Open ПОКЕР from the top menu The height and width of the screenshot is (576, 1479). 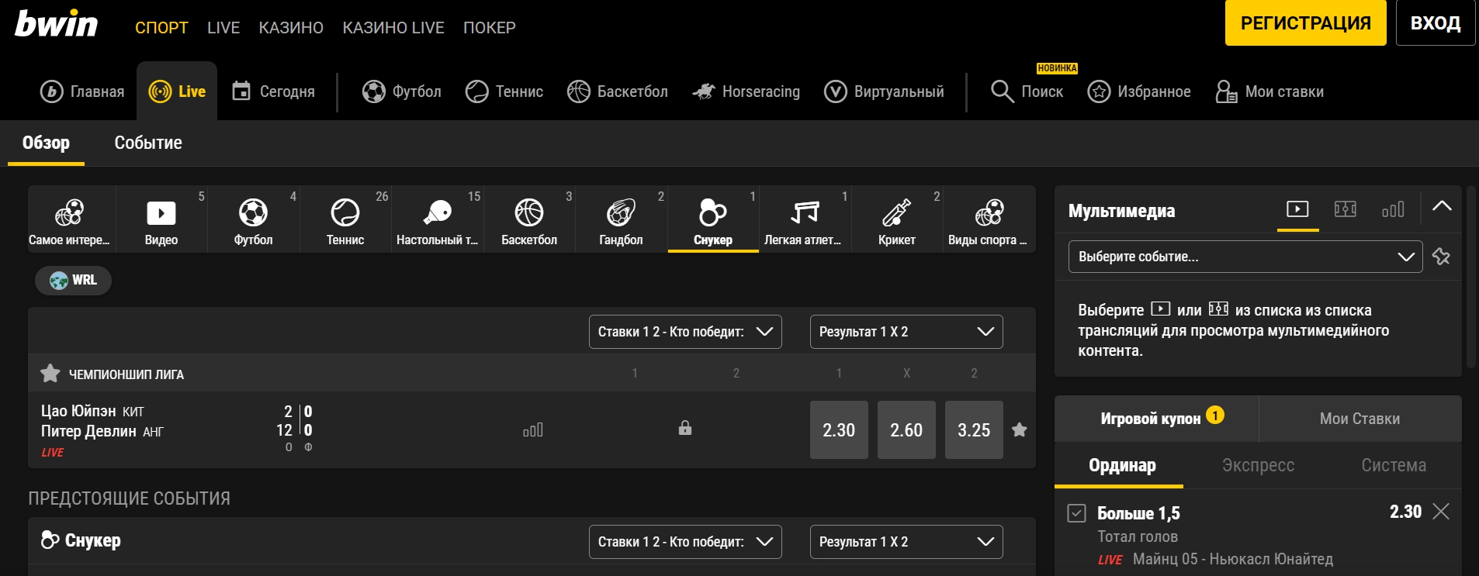(489, 27)
